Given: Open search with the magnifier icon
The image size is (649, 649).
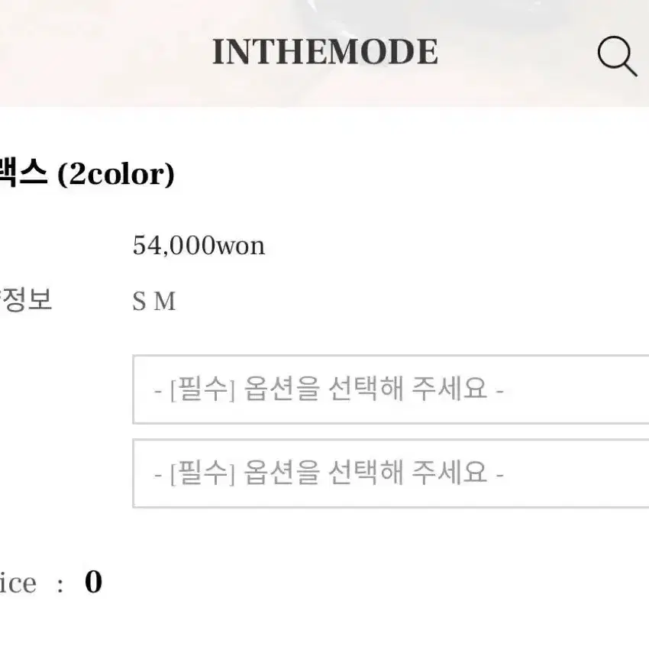Looking at the screenshot, I should tap(617, 56).
